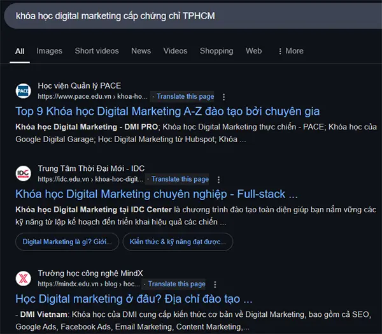This screenshot has height=334, width=382.
Task: Switch to the Web tab
Action: click(x=253, y=51)
